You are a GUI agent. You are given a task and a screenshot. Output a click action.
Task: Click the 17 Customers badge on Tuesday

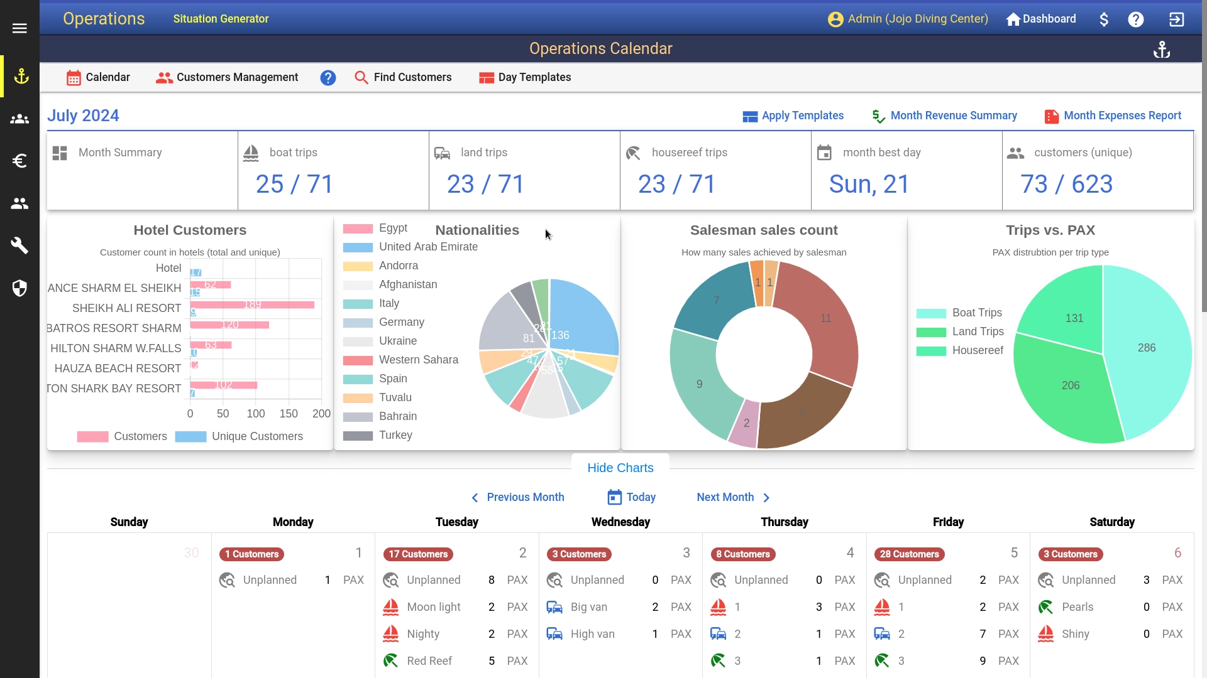(x=418, y=555)
